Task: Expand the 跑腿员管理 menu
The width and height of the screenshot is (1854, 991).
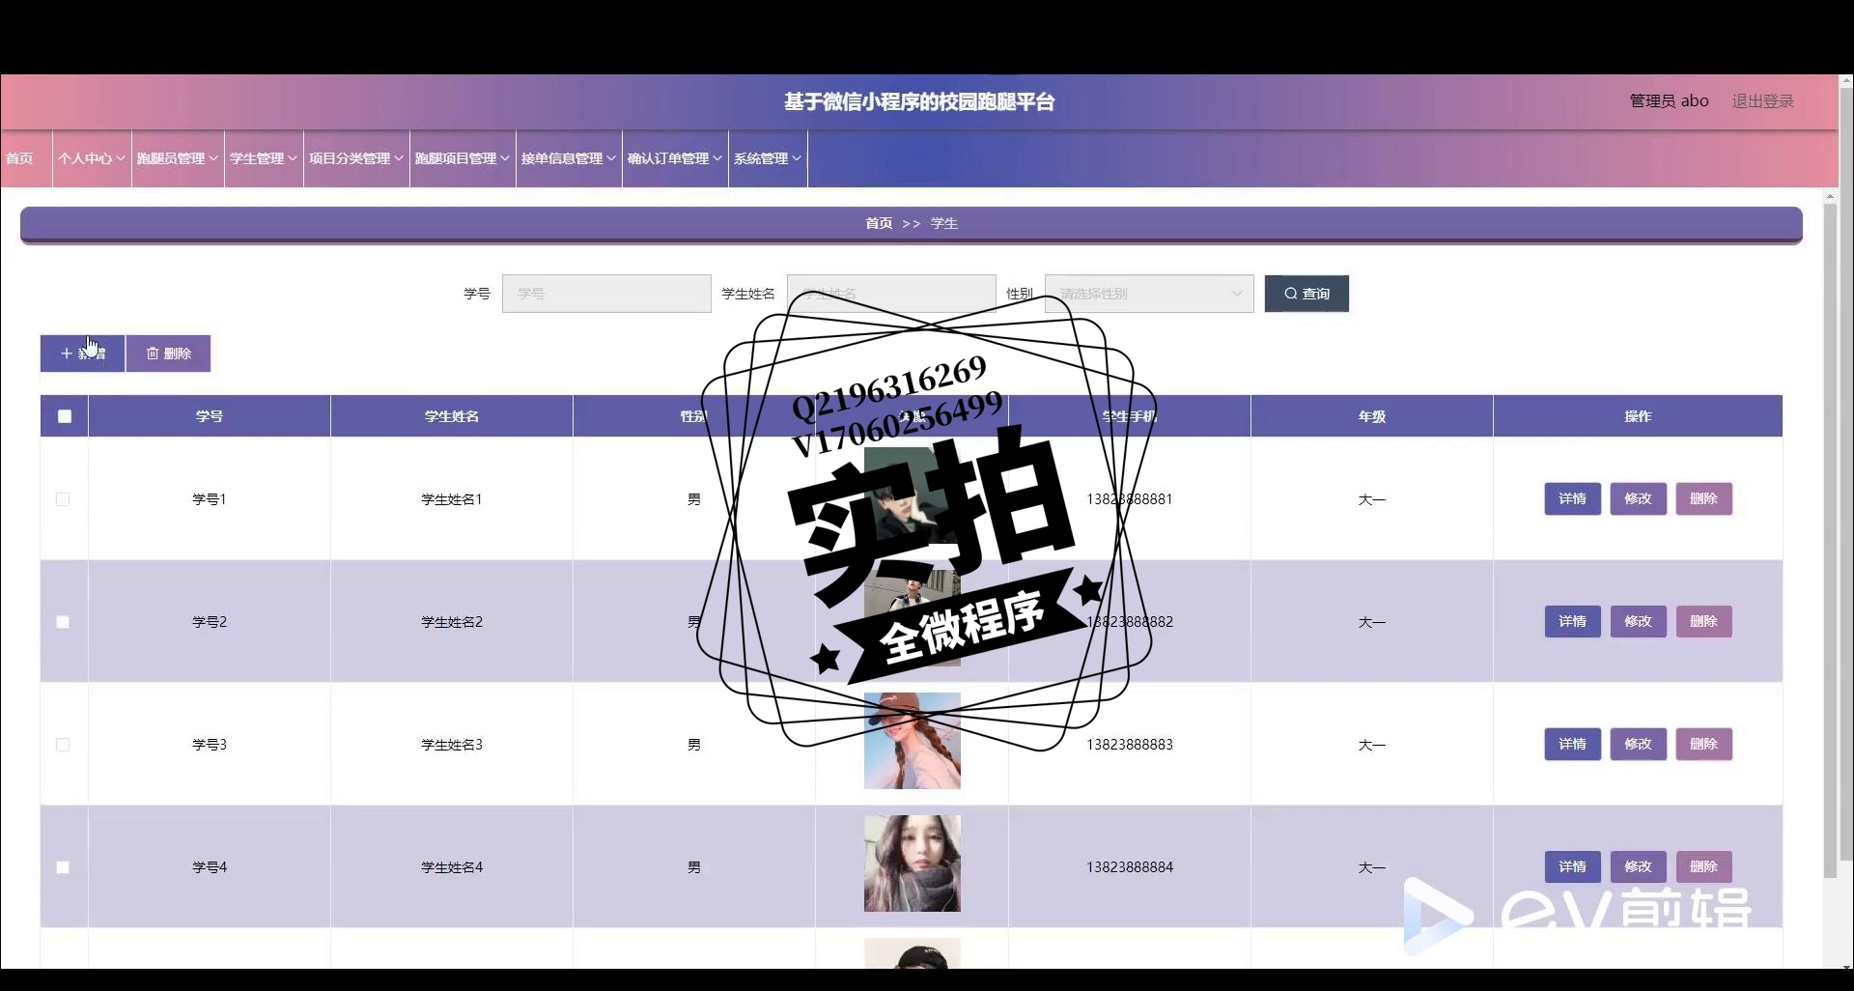Action: pos(178,158)
